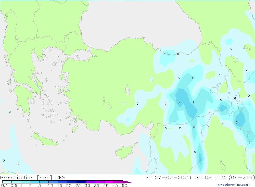Click the 20–25 mm dark blue swatch
Screen dimensions: 255x187
72,182
